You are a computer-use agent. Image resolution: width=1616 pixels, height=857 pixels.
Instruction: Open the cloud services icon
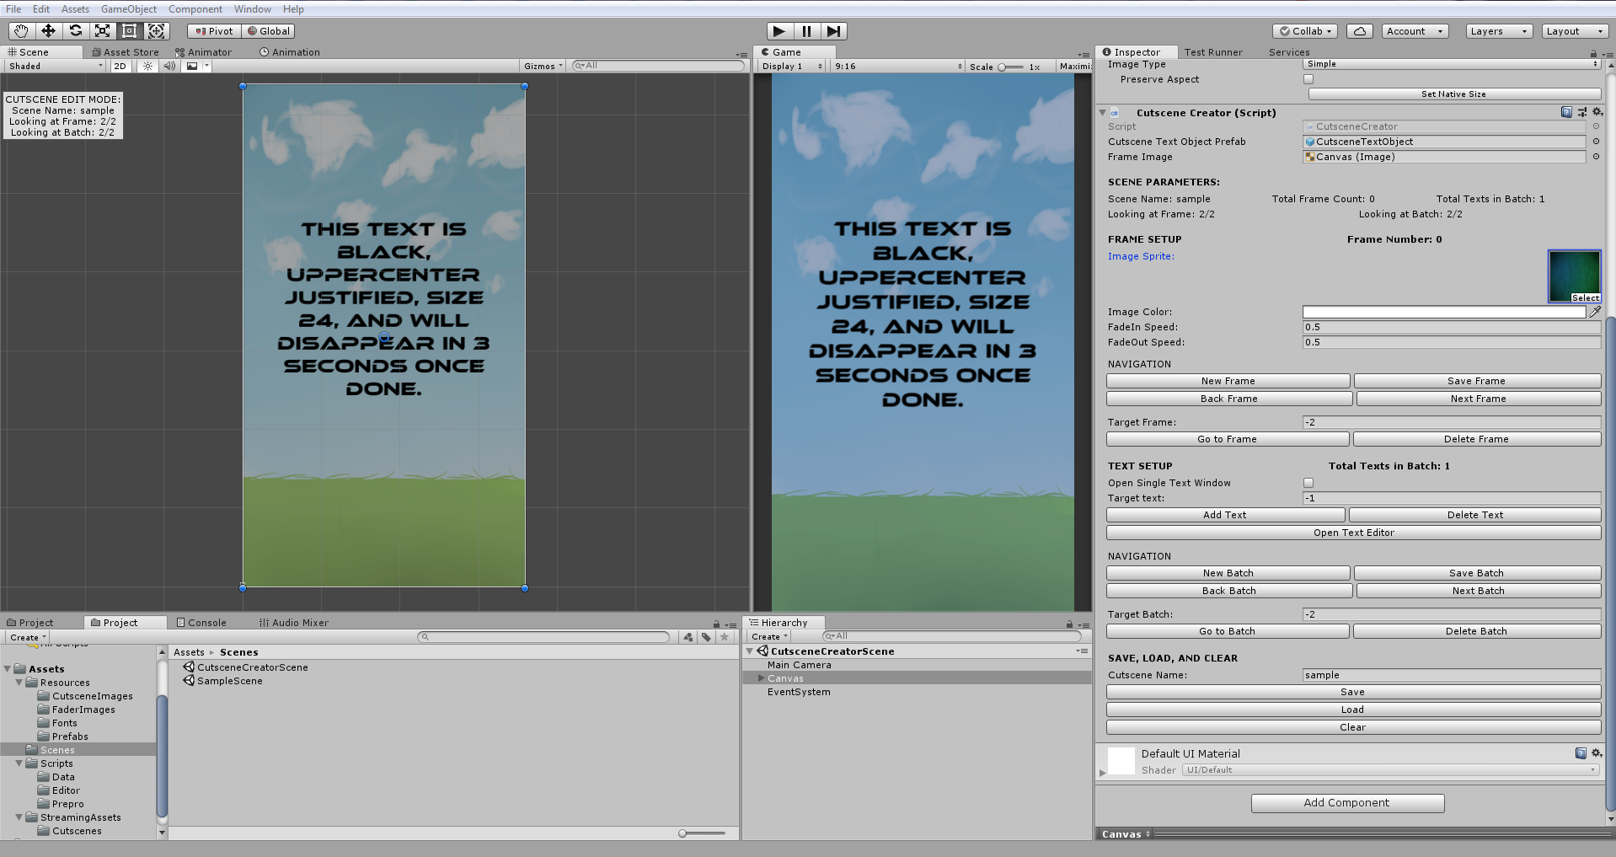(1359, 31)
